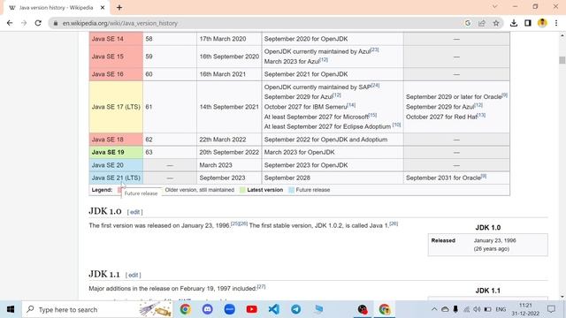Open citation 24 after SAP
Image resolution: width=566 pixels, height=318 pixels.
pyautogui.click(x=375, y=86)
